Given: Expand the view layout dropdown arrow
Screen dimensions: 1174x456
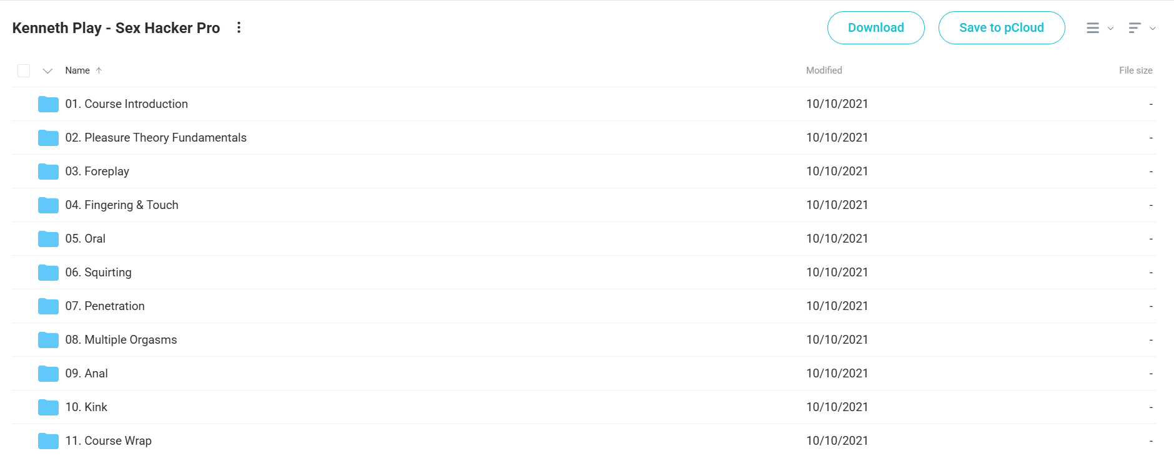Looking at the screenshot, I should click(1111, 28).
